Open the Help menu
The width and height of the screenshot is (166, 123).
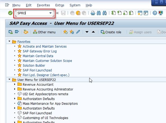pyautogui.click(x=89, y=5)
